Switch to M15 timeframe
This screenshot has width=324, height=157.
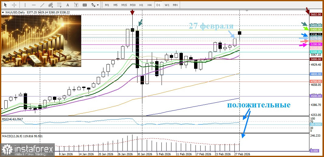[124, 5]
